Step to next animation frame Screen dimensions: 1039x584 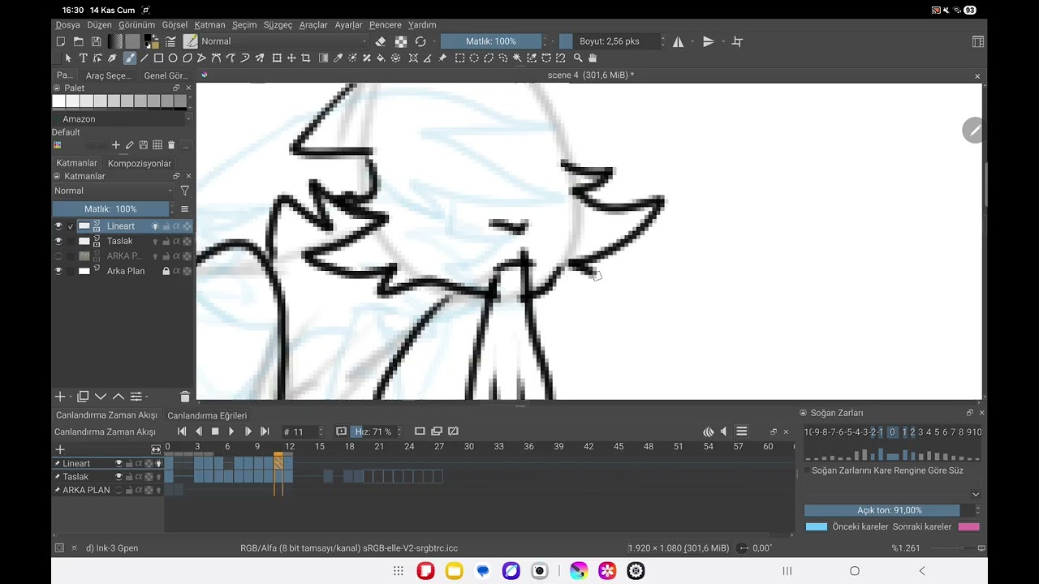pos(248,432)
